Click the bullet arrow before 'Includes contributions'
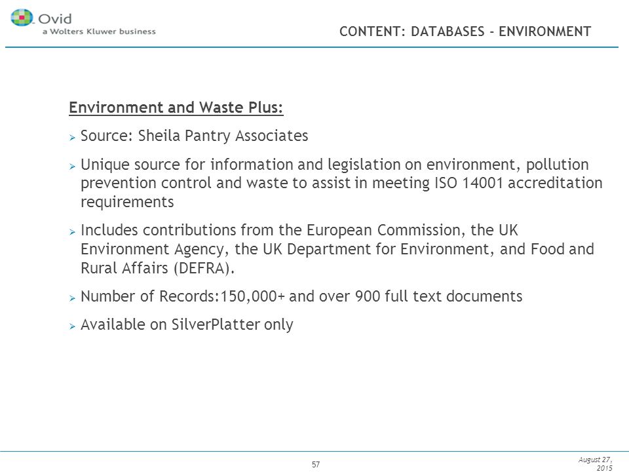This screenshot has height=472, width=629. [x=72, y=232]
